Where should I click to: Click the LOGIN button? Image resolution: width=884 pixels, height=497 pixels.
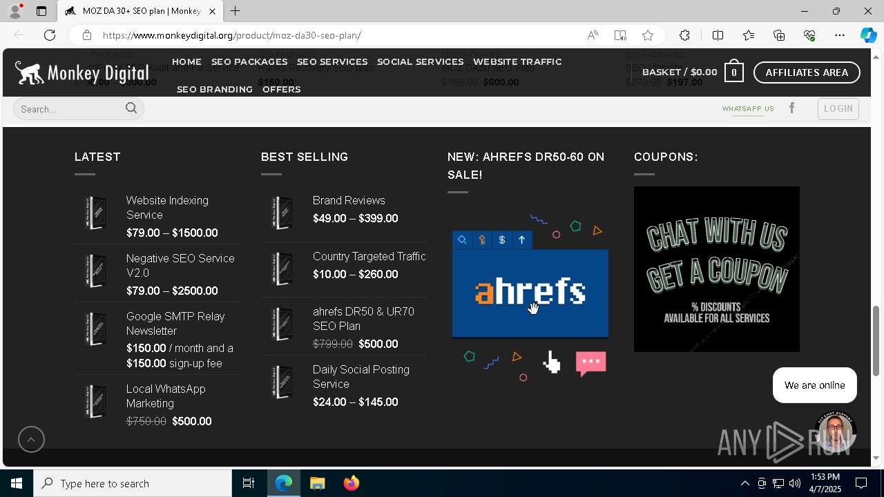click(838, 108)
